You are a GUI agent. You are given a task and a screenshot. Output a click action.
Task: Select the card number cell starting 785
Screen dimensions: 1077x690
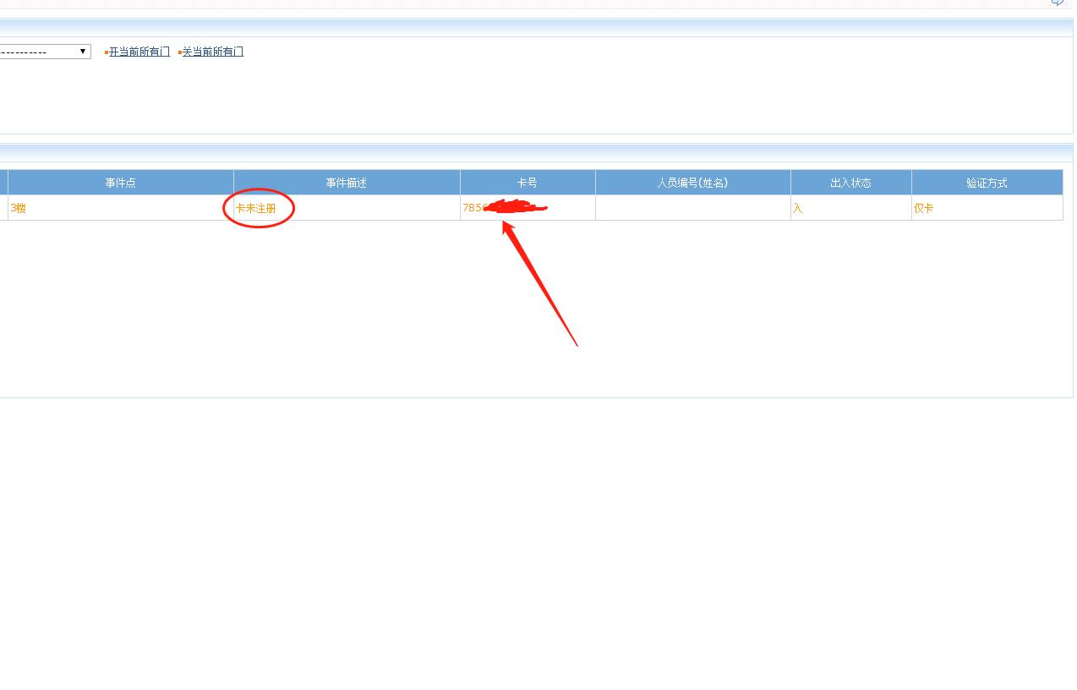528,208
